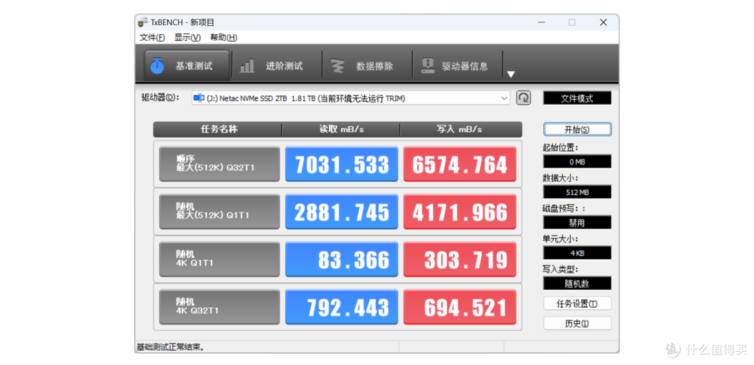Click the write result 694.521
Screen dimensions: 754x365
[459, 307]
